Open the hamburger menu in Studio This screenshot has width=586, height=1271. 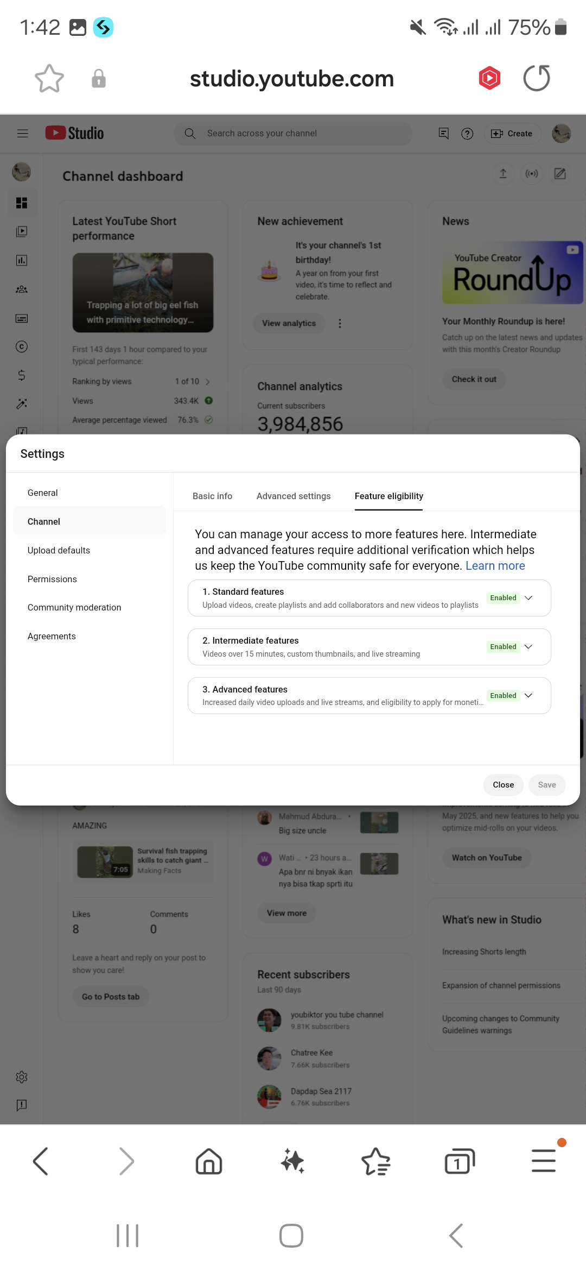coord(23,134)
